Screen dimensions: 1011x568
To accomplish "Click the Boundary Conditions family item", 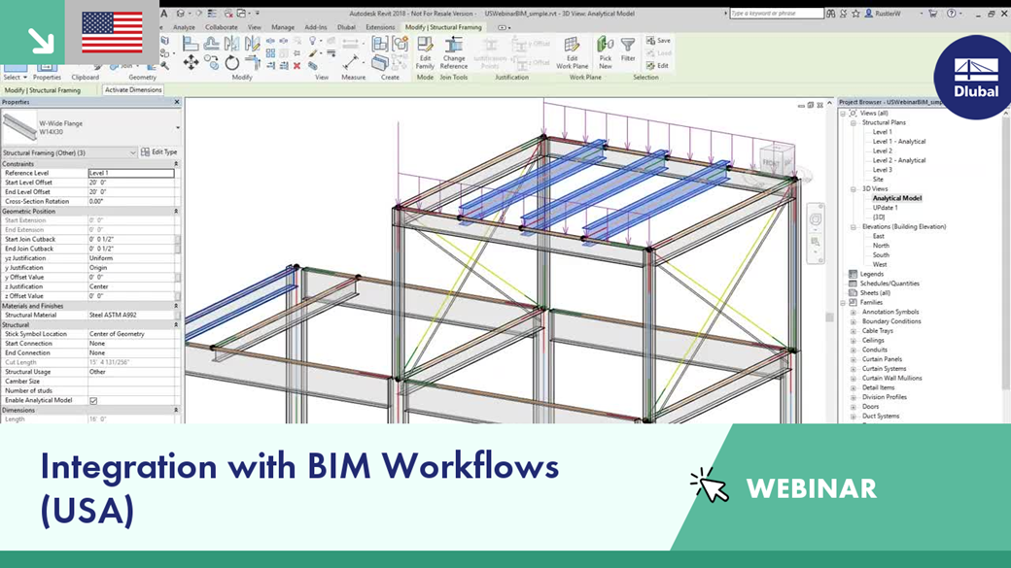I will coord(891,321).
